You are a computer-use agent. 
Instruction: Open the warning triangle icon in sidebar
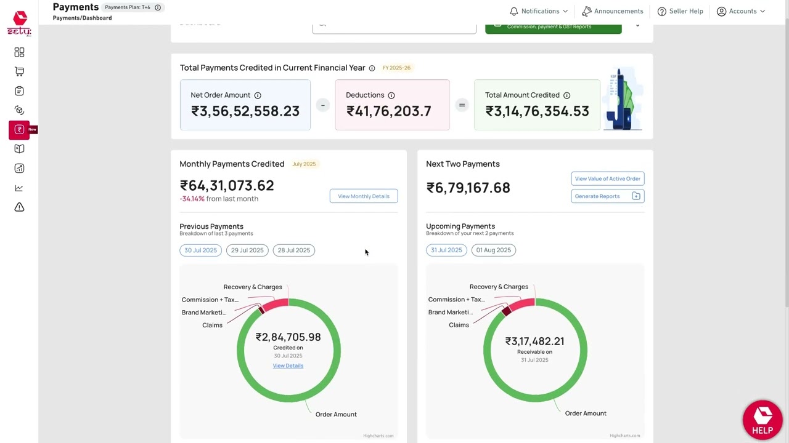19,207
